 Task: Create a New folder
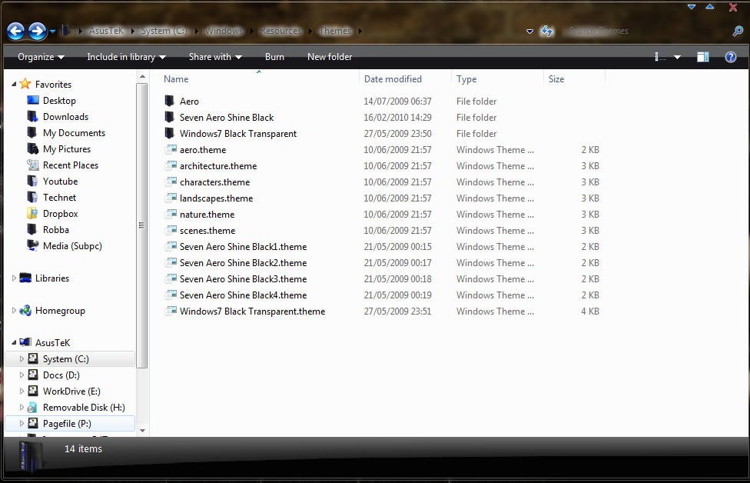coord(330,57)
